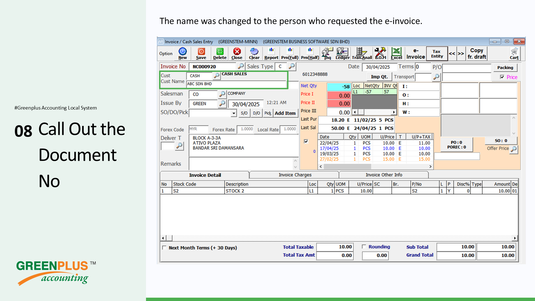The width and height of the screenshot is (535, 301).
Task: Switch to the Invoice Other Info tab
Action: click(x=384, y=175)
